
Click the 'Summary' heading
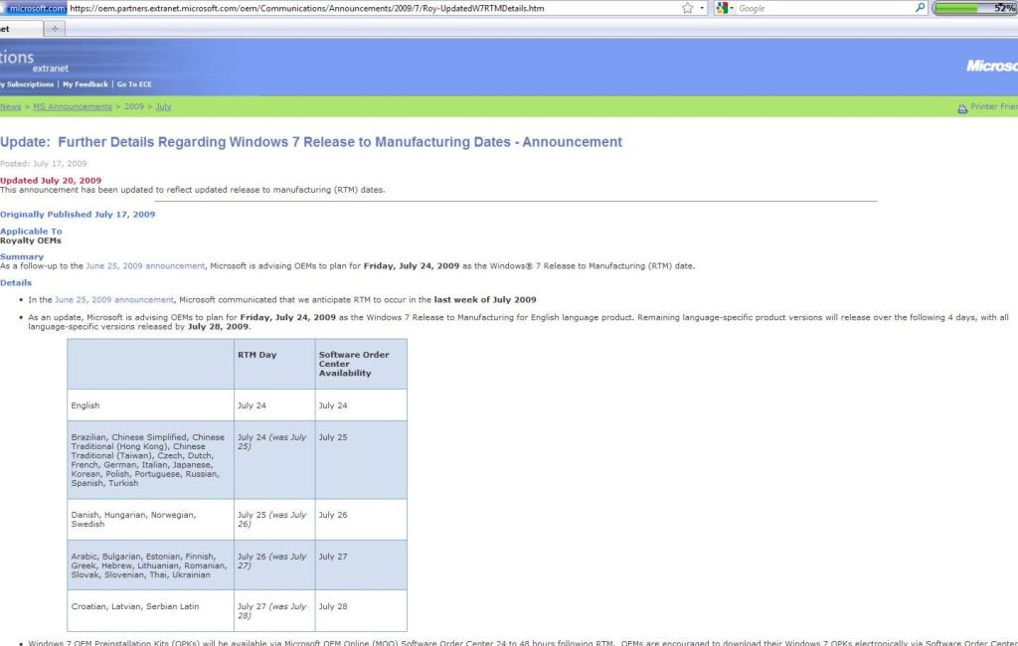(22, 256)
